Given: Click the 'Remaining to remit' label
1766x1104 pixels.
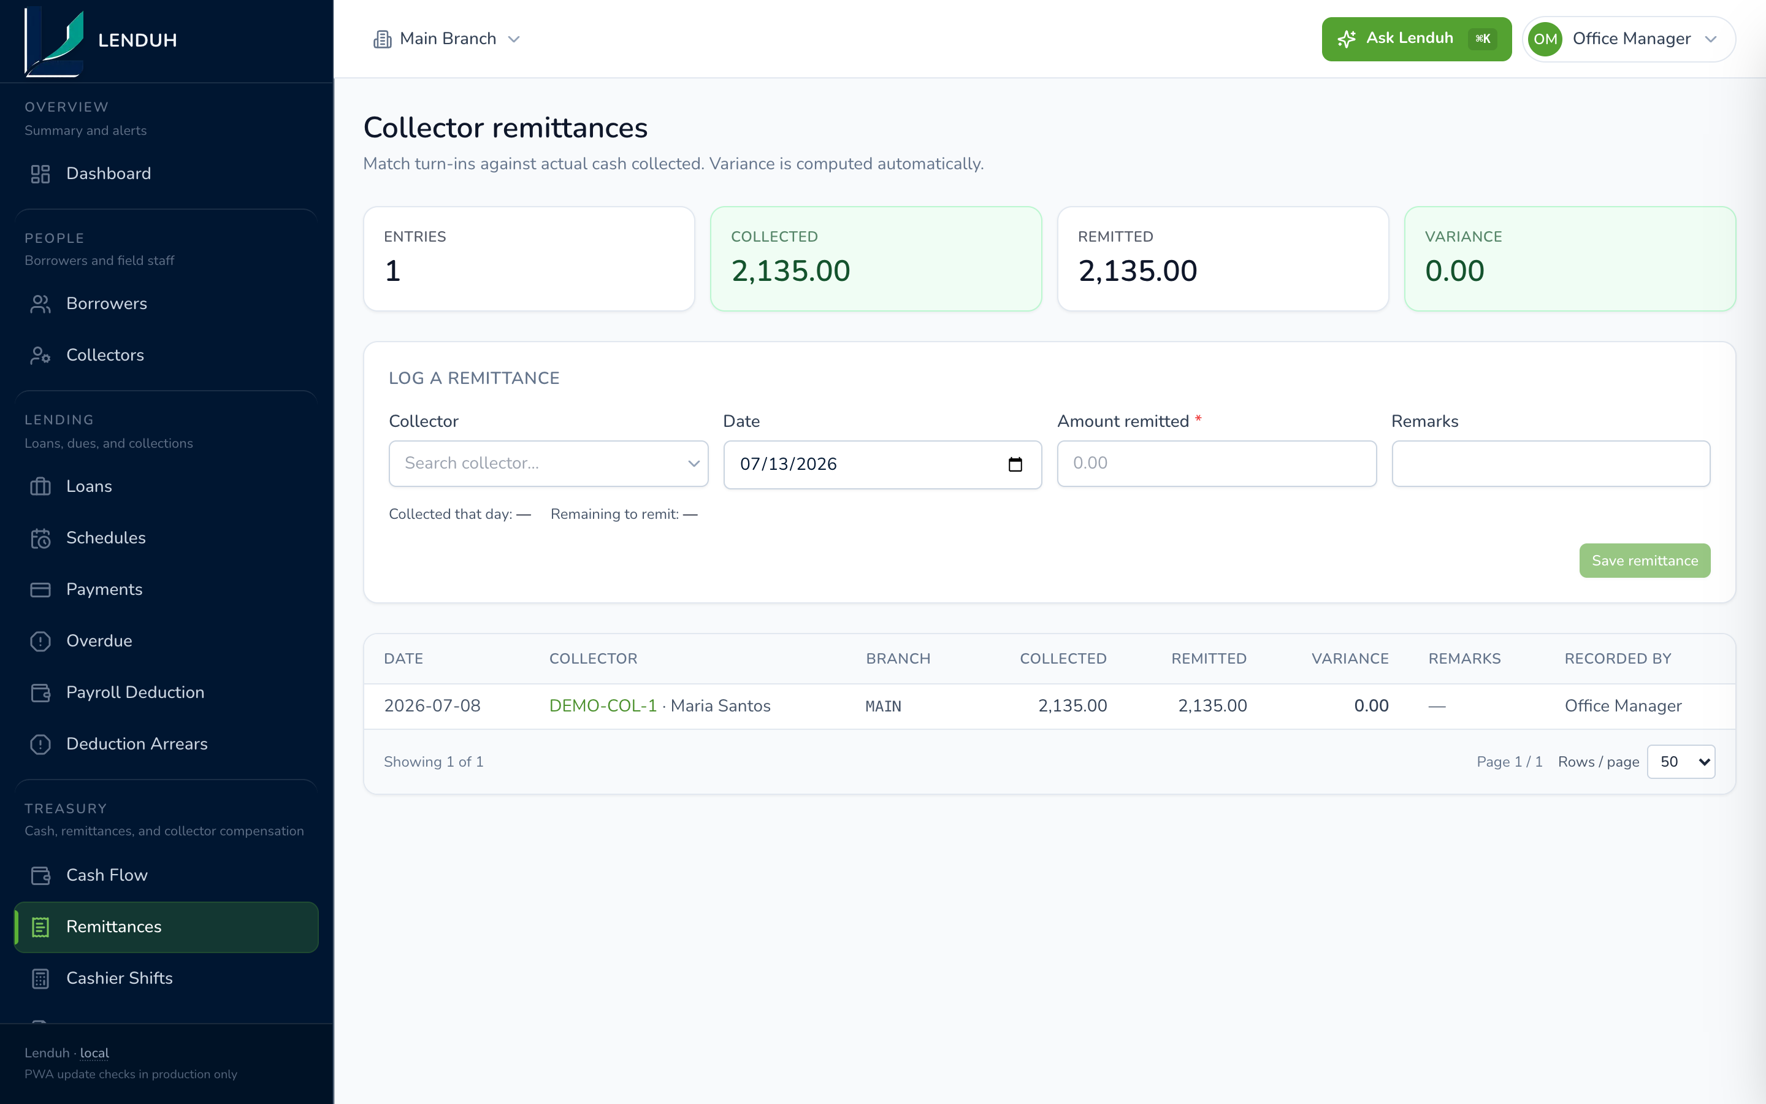Looking at the screenshot, I should click(x=614, y=514).
